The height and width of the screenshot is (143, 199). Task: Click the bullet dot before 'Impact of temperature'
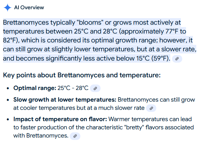pyautogui.click(x=8, y=119)
